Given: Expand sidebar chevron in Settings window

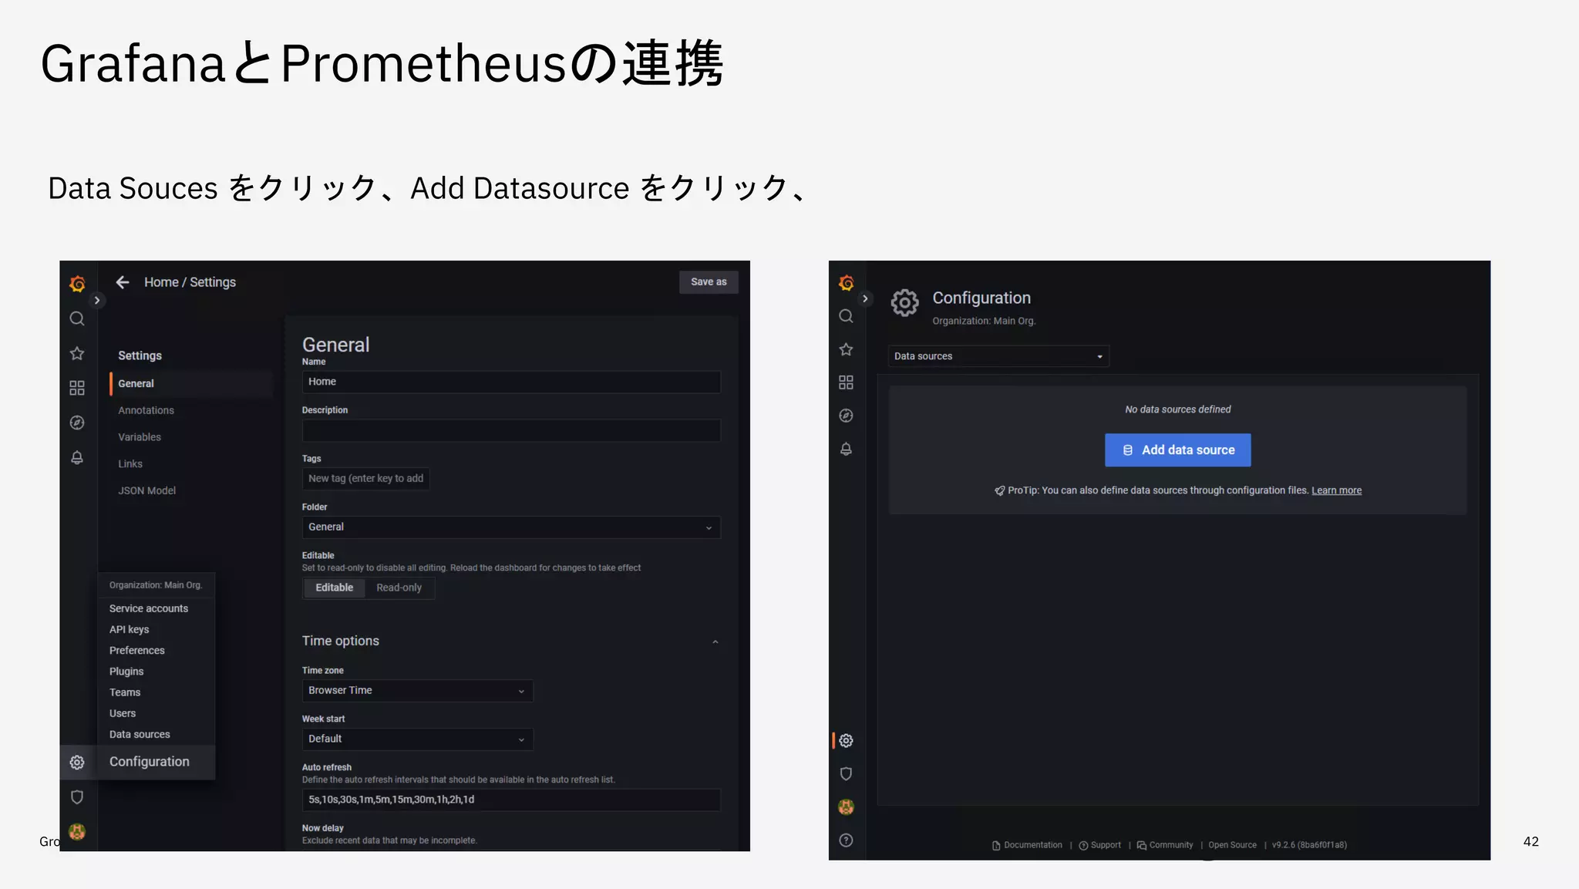Looking at the screenshot, I should (97, 300).
